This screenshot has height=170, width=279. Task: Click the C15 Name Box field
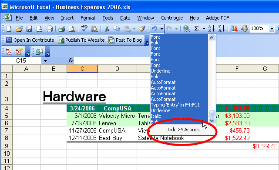(21, 61)
